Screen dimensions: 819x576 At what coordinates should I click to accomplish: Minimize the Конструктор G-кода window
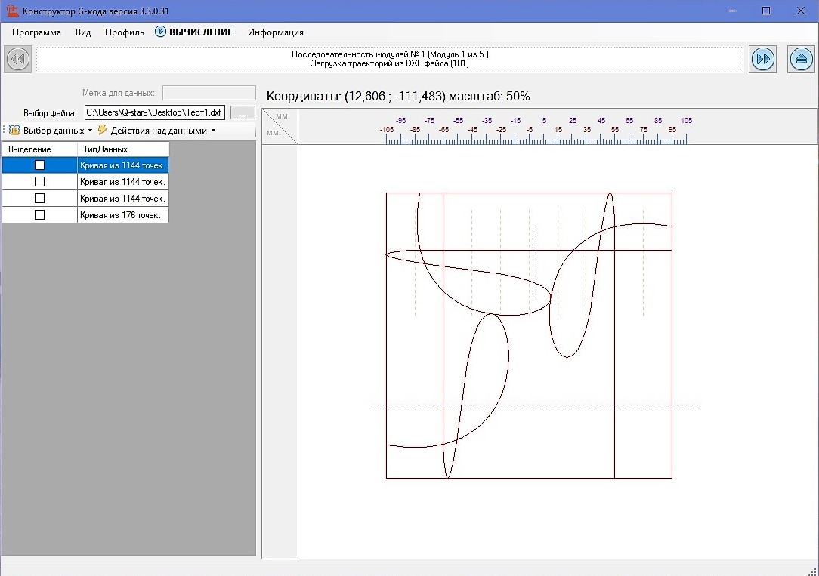click(x=732, y=11)
